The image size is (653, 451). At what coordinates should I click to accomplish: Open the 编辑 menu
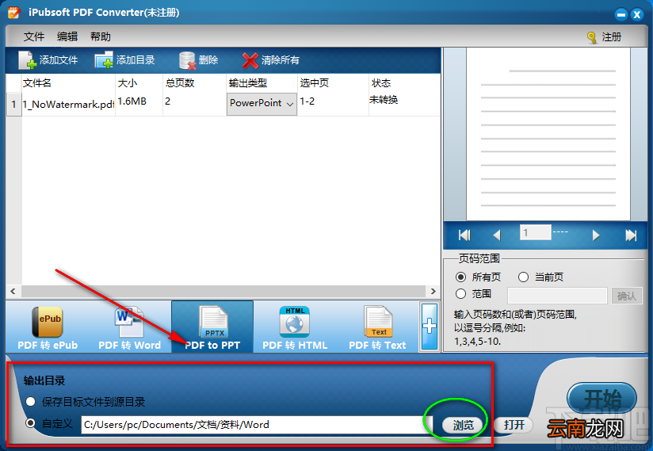click(x=67, y=36)
